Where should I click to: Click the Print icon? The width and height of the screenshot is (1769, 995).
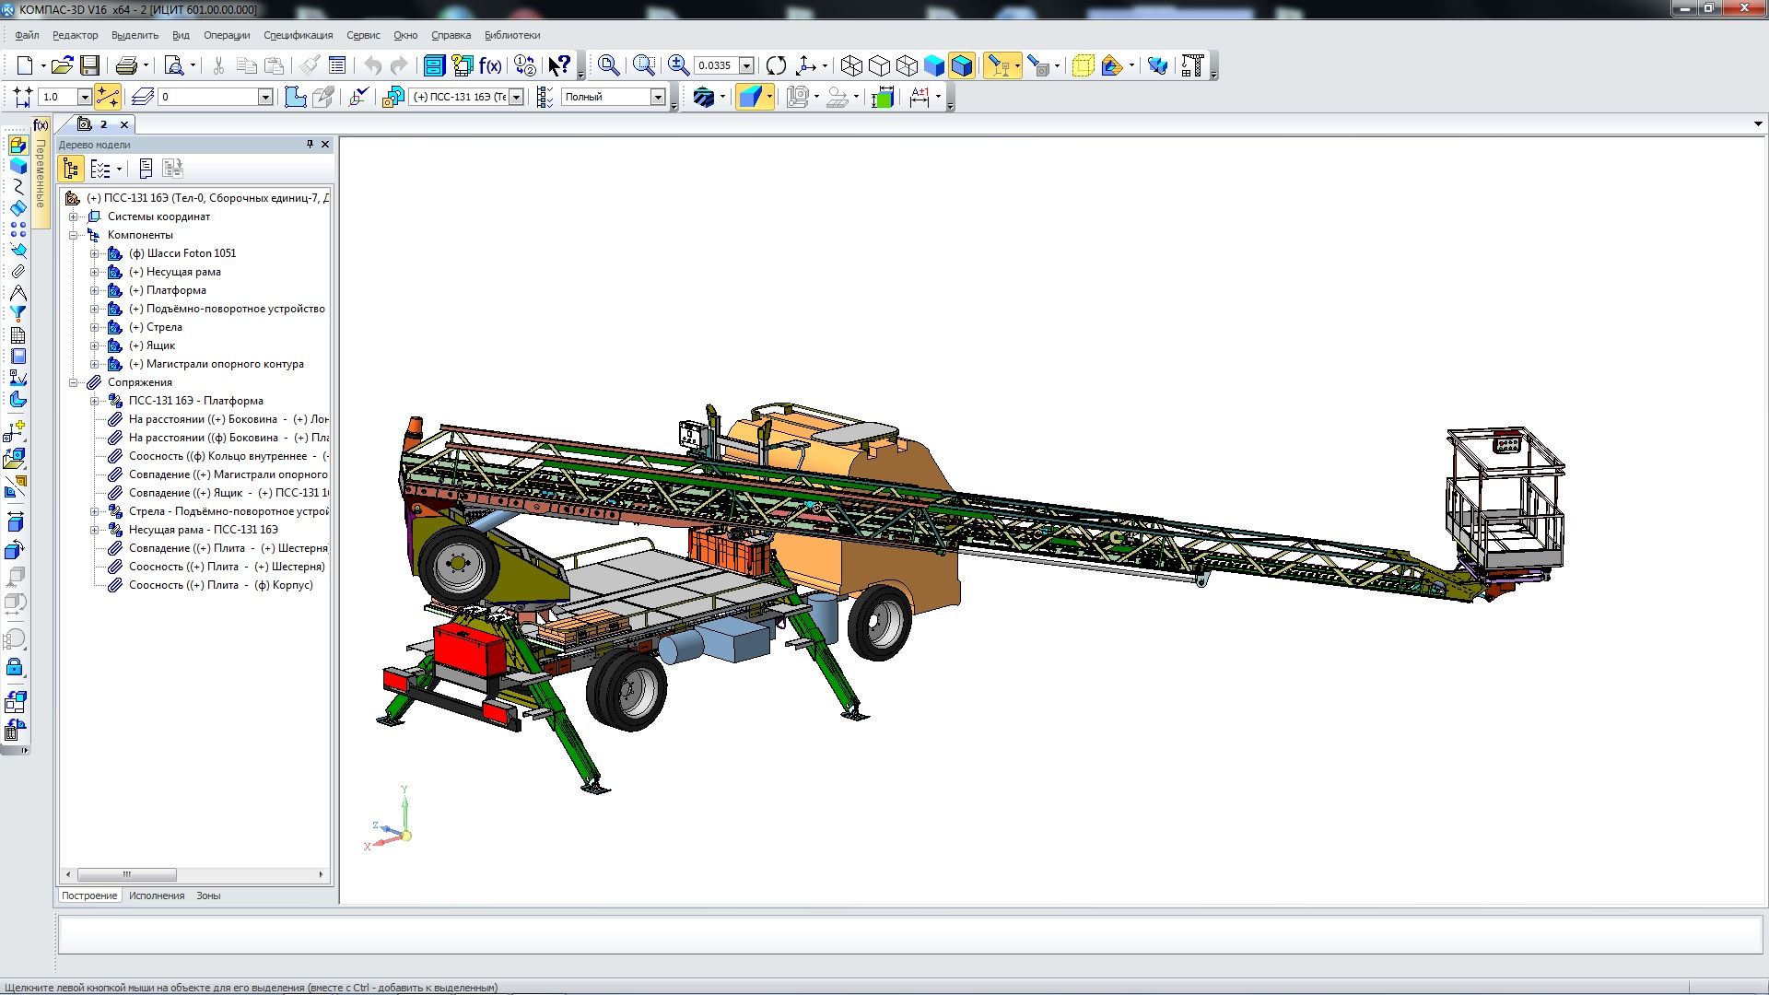coord(126,65)
